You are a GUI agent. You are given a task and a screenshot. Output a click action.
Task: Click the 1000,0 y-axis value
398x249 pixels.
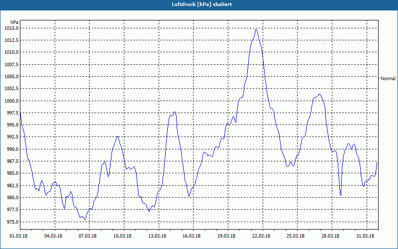pyautogui.click(x=11, y=101)
